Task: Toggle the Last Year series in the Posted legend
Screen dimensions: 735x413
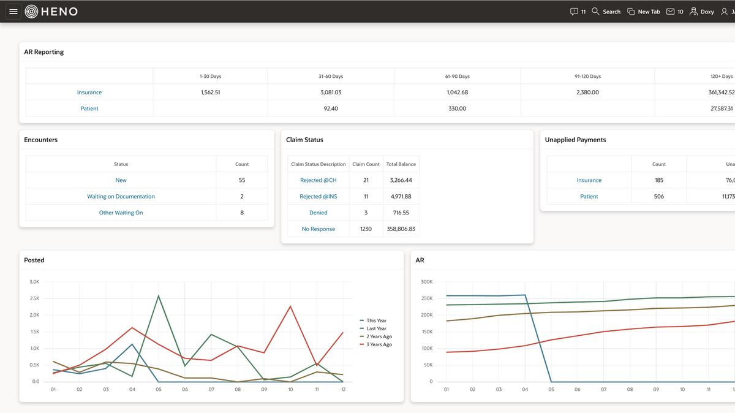Action: (x=376, y=328)
